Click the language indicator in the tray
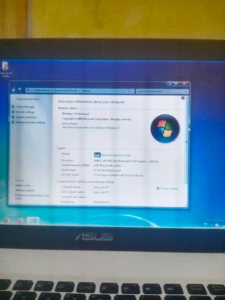The image size is (225, 300). click(205, 223)
